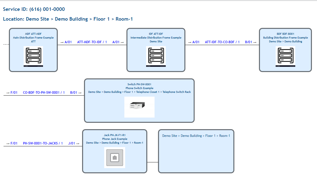The height and width of the screenshot is (183, 317).
Task: Click Demo Building inside the phone jack breadcrumb
Action: tap(110, 143)
